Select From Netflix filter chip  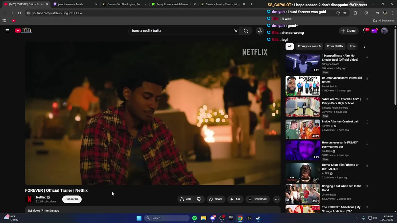[x=335, y=46]
